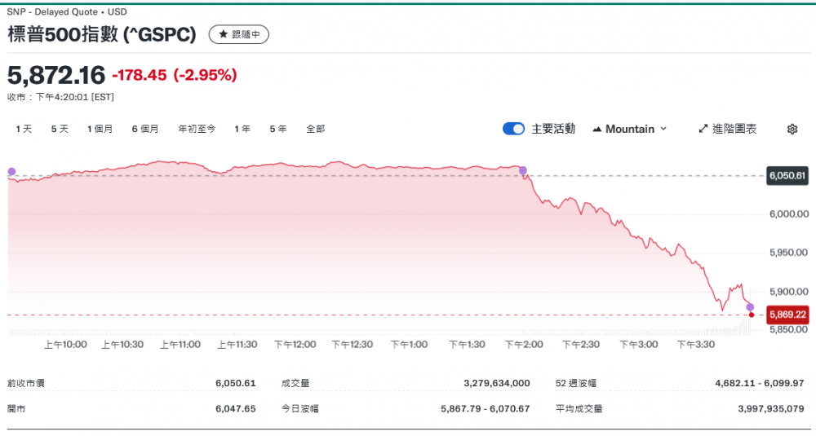The height and width of the screenshot is (436, 816).
Task: Select the 1 天 time range
Action: coord(24,129)
